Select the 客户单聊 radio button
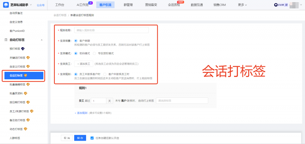Viewport: 305px width, 144px height. [x=76, y=41]
